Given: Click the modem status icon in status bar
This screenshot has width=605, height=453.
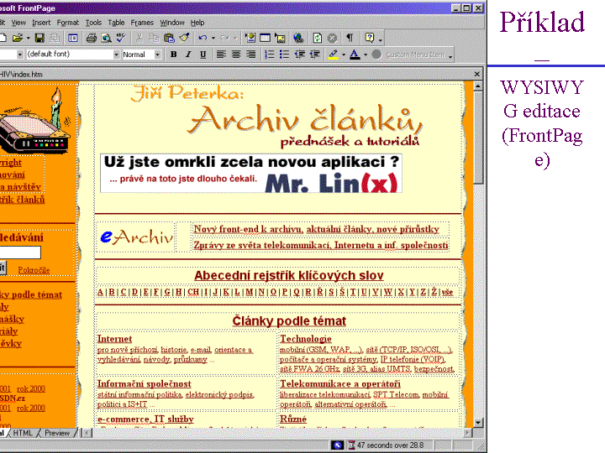Looking at the screenshot, I should tap(338, 445).
